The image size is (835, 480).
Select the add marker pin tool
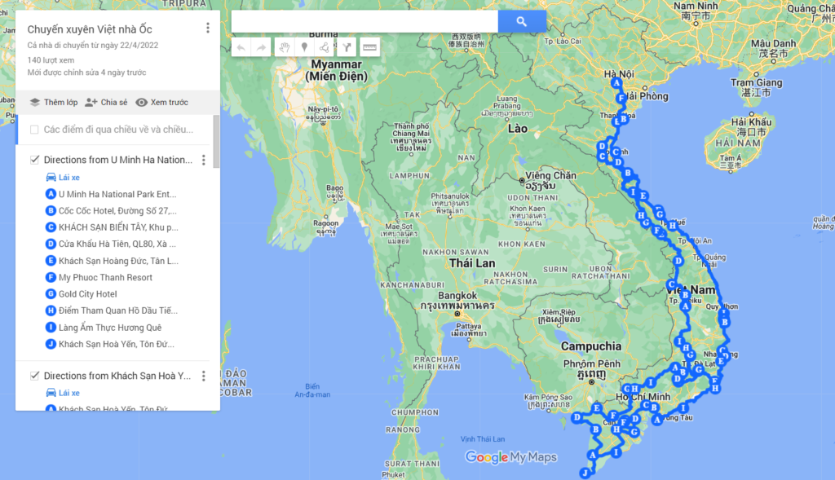click(x=305, y=47)
